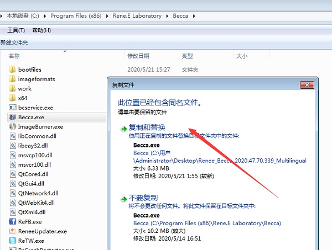Click destination path Becca (C:\Program Files (x86)
The width and height of the screenshot is (332, 250).
(207, 223)
